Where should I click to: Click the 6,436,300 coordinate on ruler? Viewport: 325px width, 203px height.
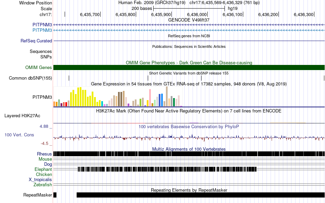click(x=304, y=14)
